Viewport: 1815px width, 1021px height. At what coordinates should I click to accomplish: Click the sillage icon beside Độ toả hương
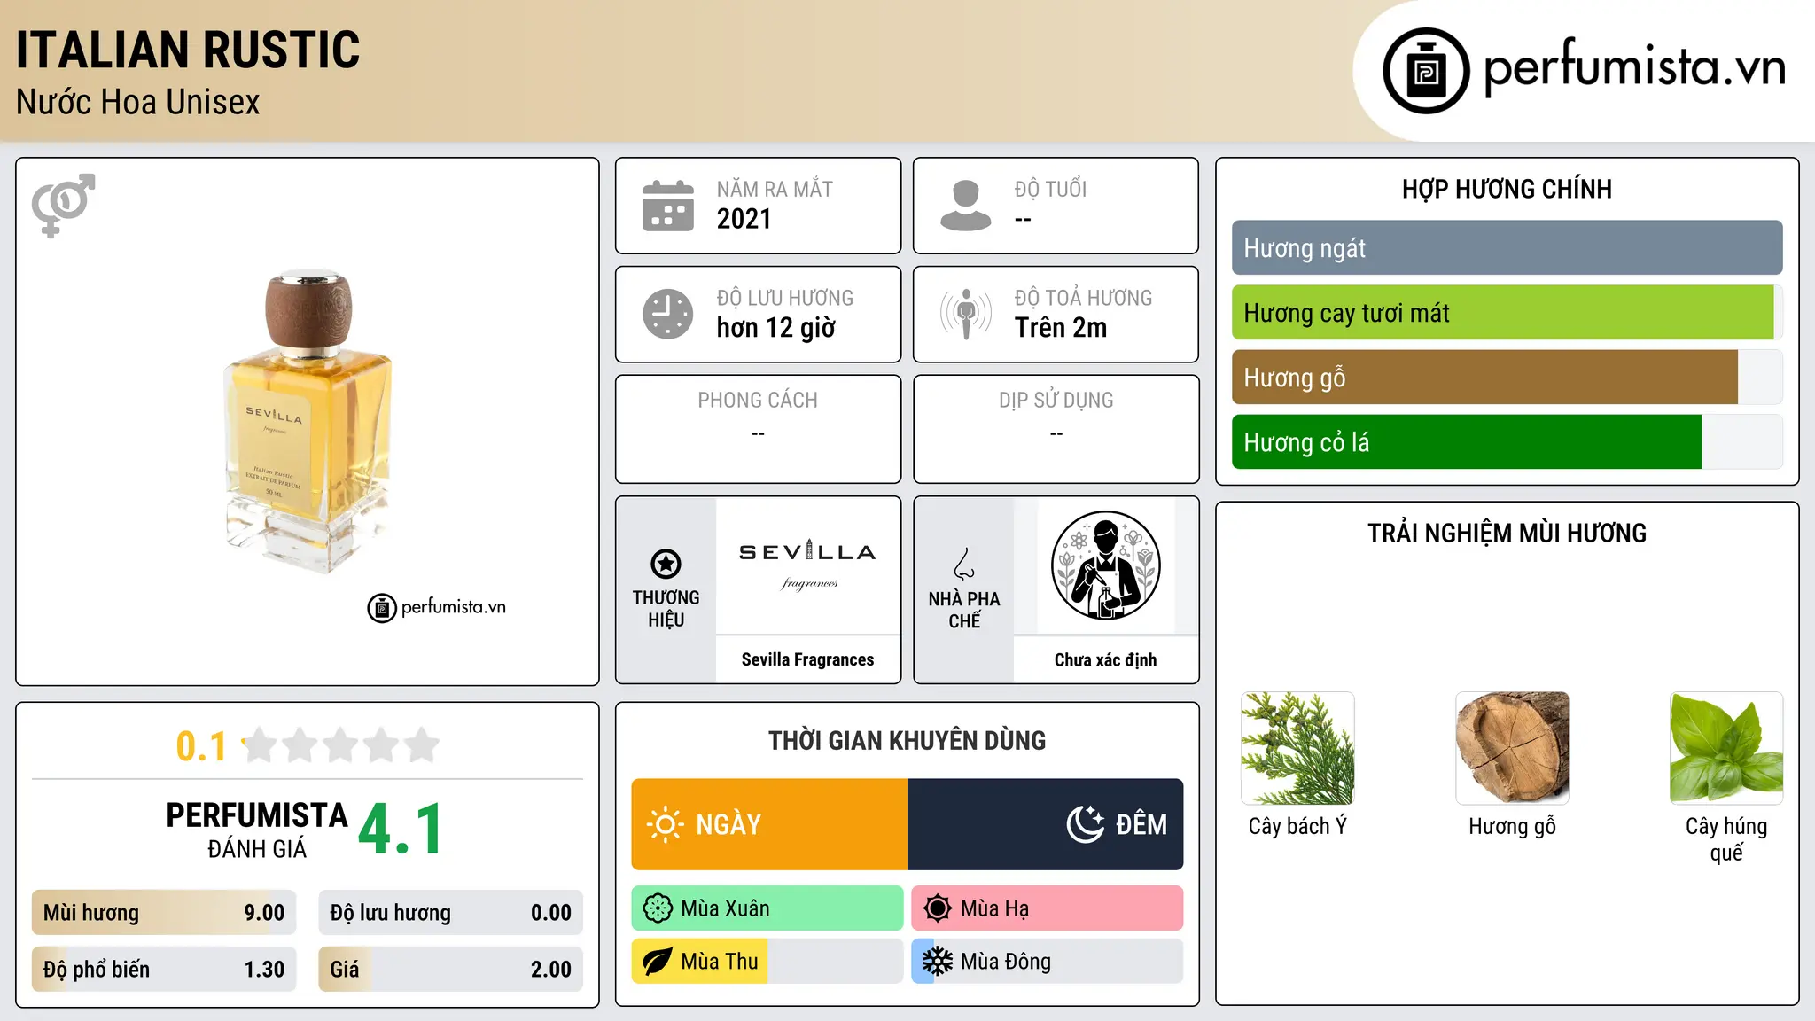tap(965, 314)
